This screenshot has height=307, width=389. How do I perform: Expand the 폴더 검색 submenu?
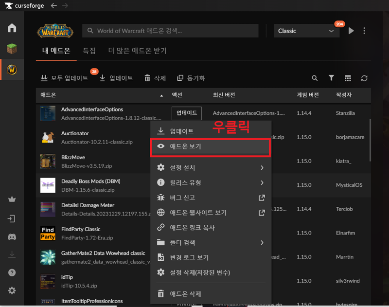pos(211,242)
